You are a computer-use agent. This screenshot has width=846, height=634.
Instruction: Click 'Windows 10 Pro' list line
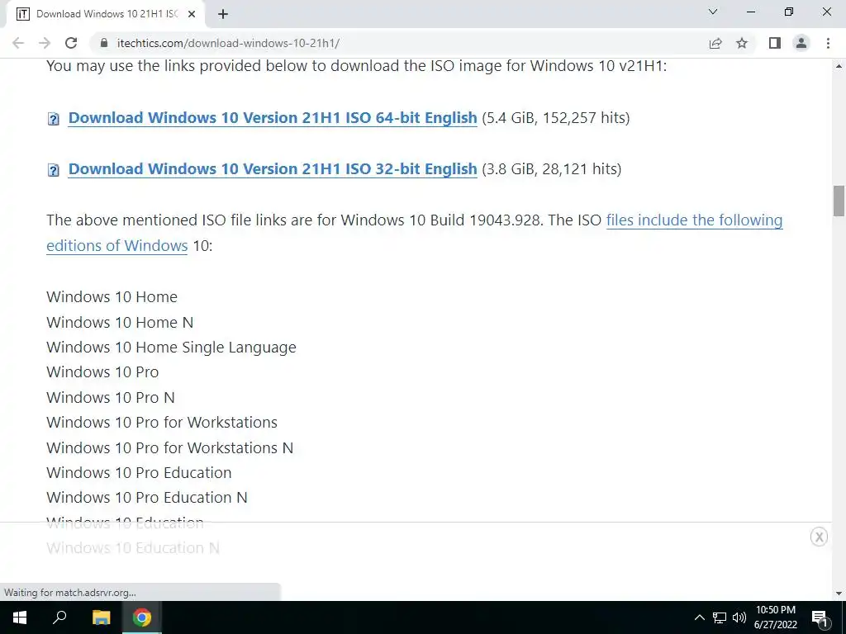click(102, 372)
